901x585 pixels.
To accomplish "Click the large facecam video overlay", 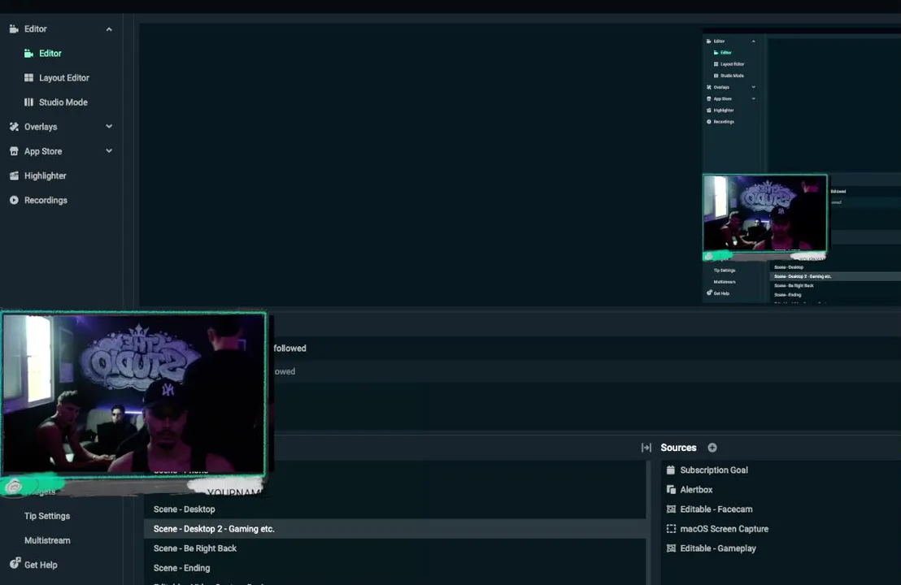I will pos(133,394).
